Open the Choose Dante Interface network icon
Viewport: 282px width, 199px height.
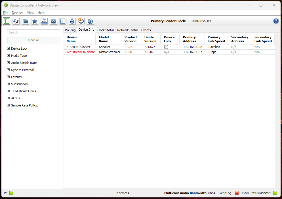(44, 21)
